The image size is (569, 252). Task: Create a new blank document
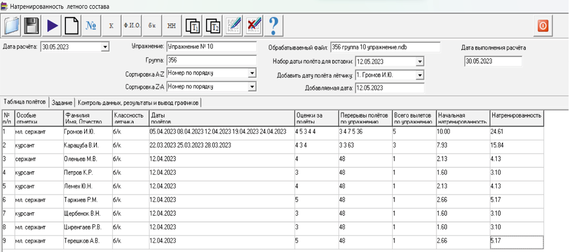point(72,25)
